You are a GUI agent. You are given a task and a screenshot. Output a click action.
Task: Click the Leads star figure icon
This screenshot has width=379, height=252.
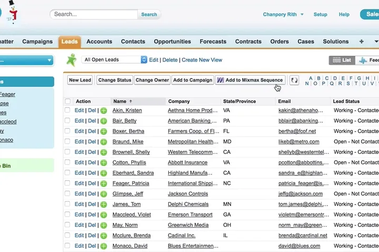[72, 60]
